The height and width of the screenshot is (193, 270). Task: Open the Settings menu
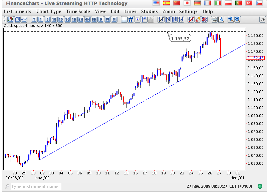point(188,11)
